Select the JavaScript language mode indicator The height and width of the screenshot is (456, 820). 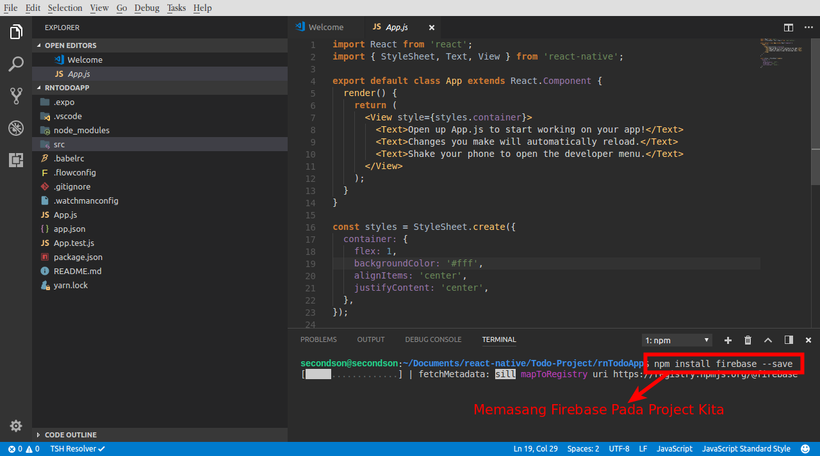[x=675, y=449]
